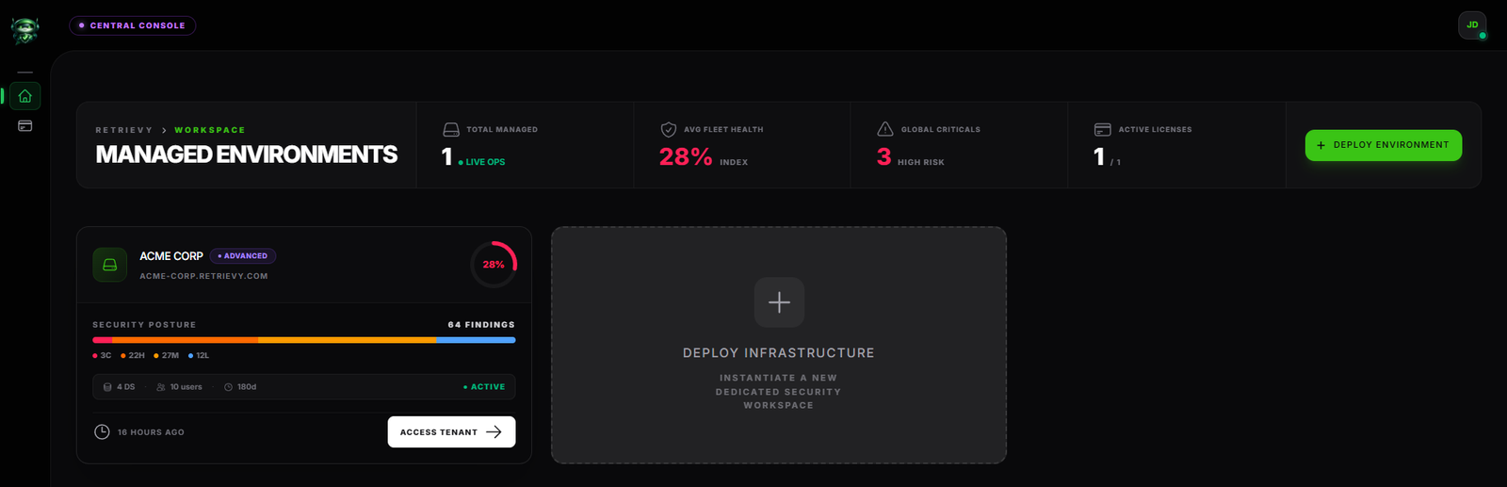The image size is (1507, 487).
Task: Click the 64 Findings label
Action: pyautogui.click(x=481, y=325)
